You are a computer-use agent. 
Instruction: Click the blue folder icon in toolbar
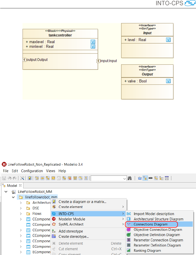(x=140, y=178)
